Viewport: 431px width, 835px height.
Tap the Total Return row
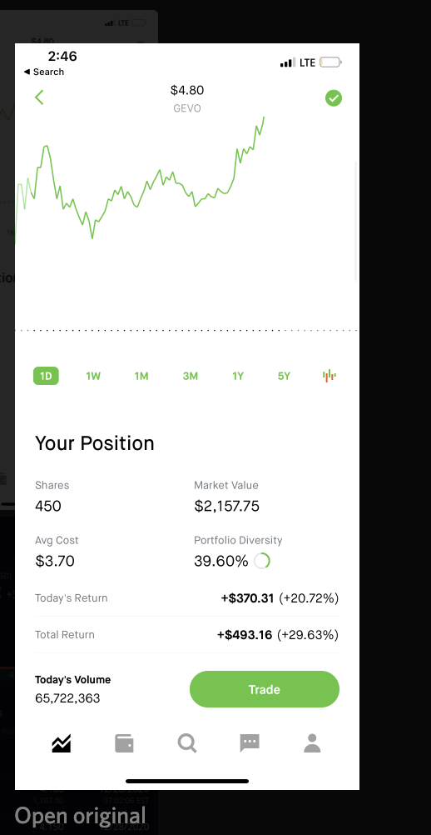187,635
